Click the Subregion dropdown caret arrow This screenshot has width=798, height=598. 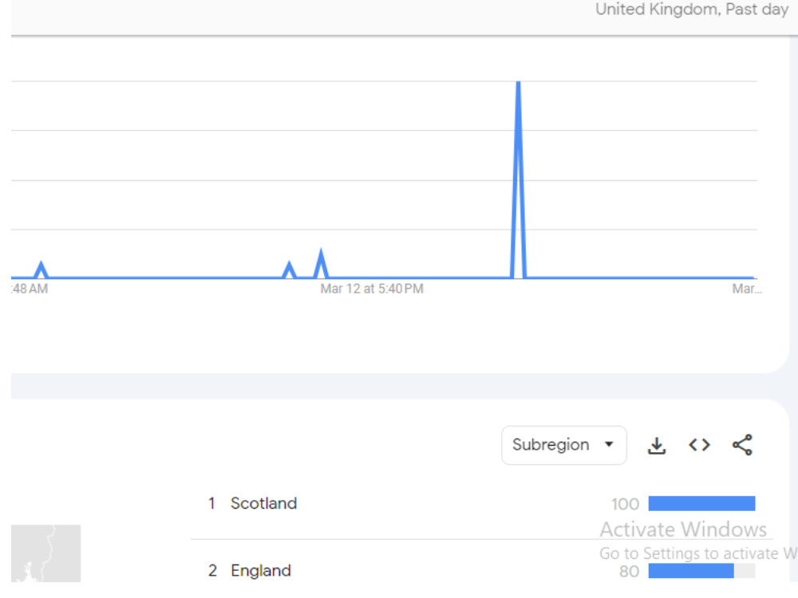[609, 444]
